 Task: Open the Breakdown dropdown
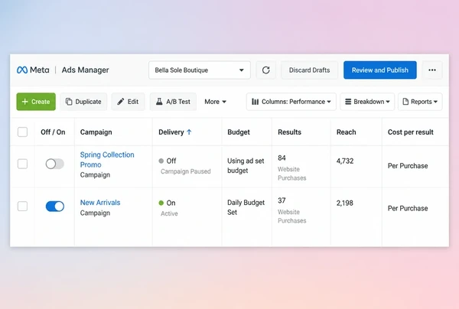click(367, 102)
